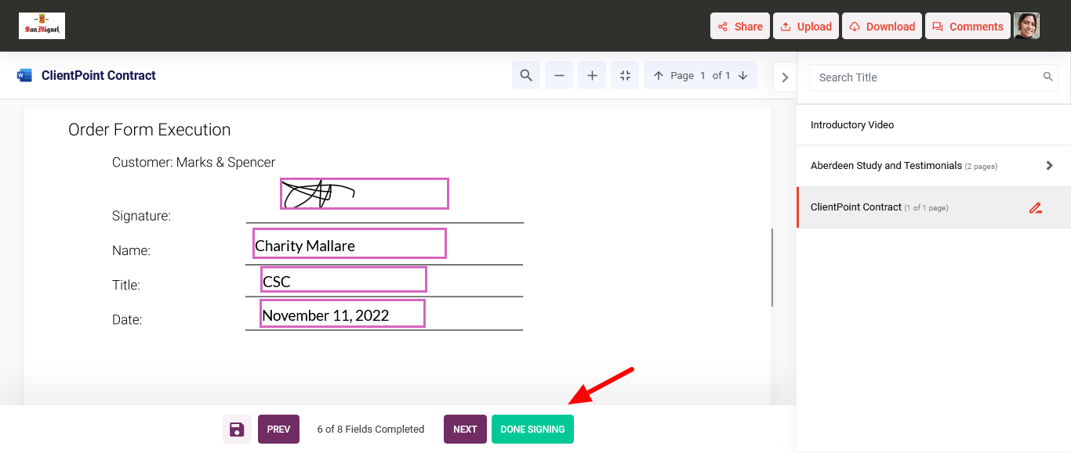Click the DONE SIGNING button
The height and width of the screenshot is (453, 1071).
[532, 429]
